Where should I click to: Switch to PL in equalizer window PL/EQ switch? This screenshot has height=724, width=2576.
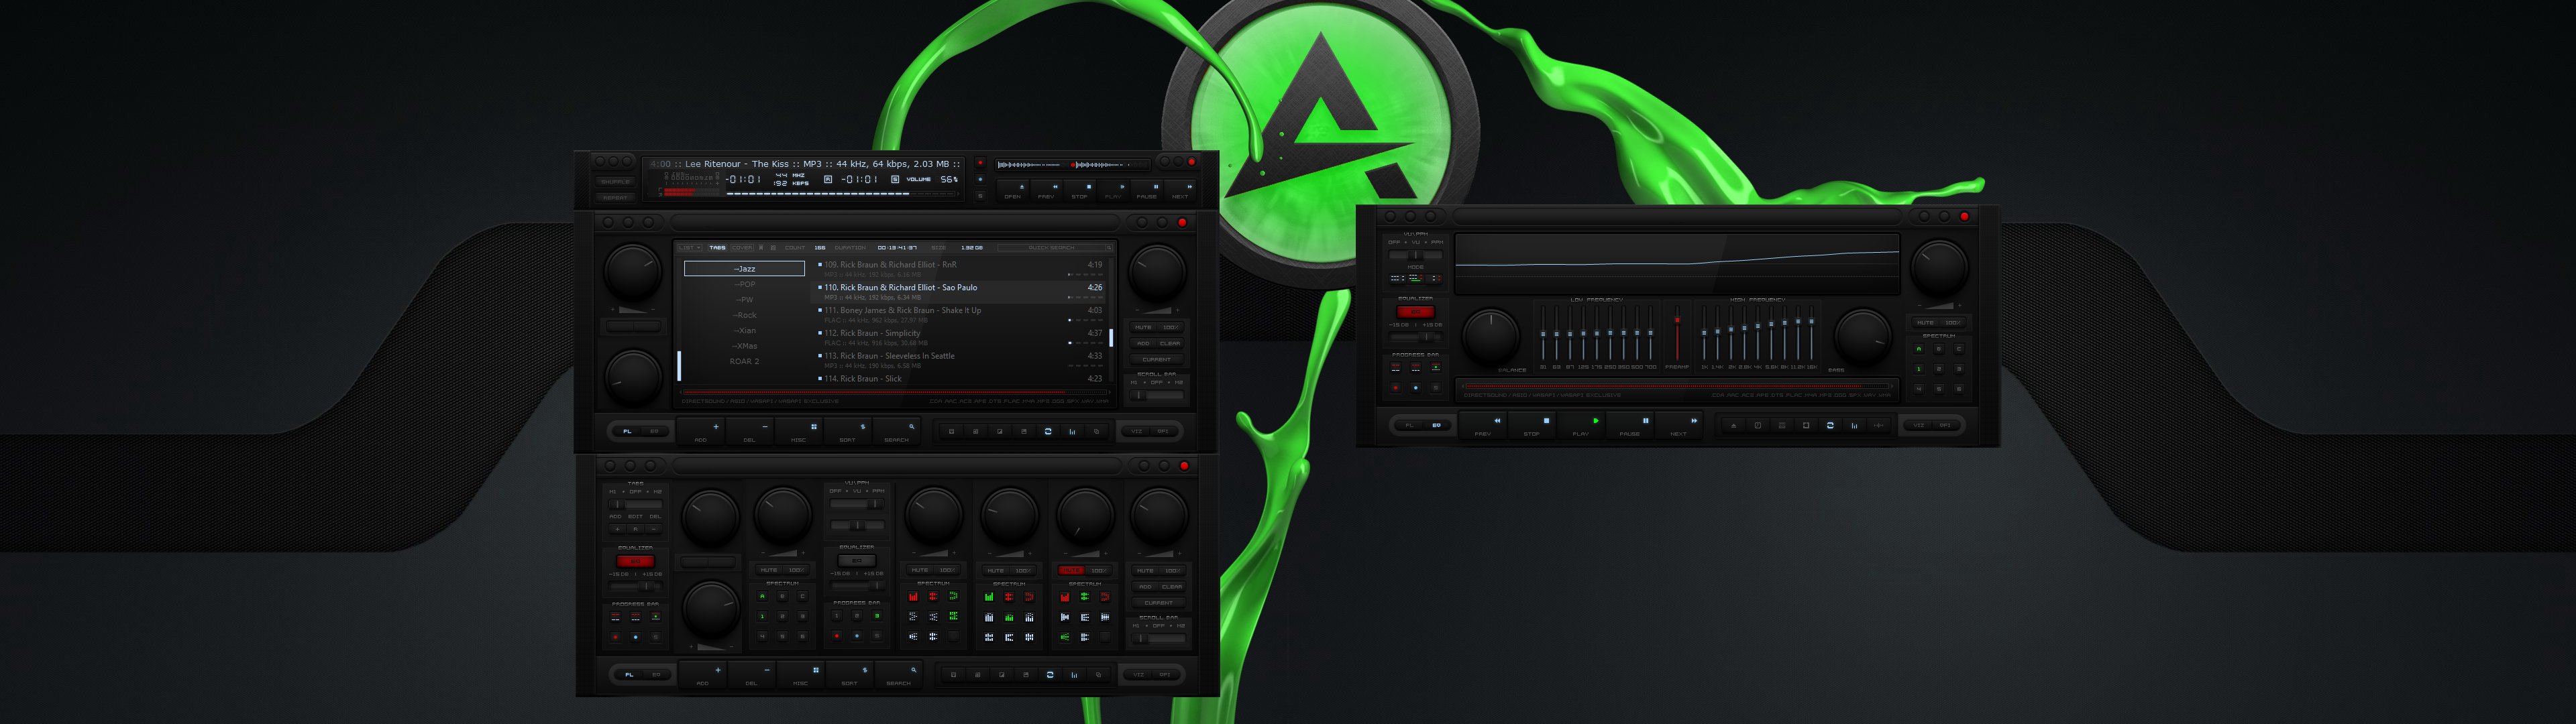coord(1410,425)
